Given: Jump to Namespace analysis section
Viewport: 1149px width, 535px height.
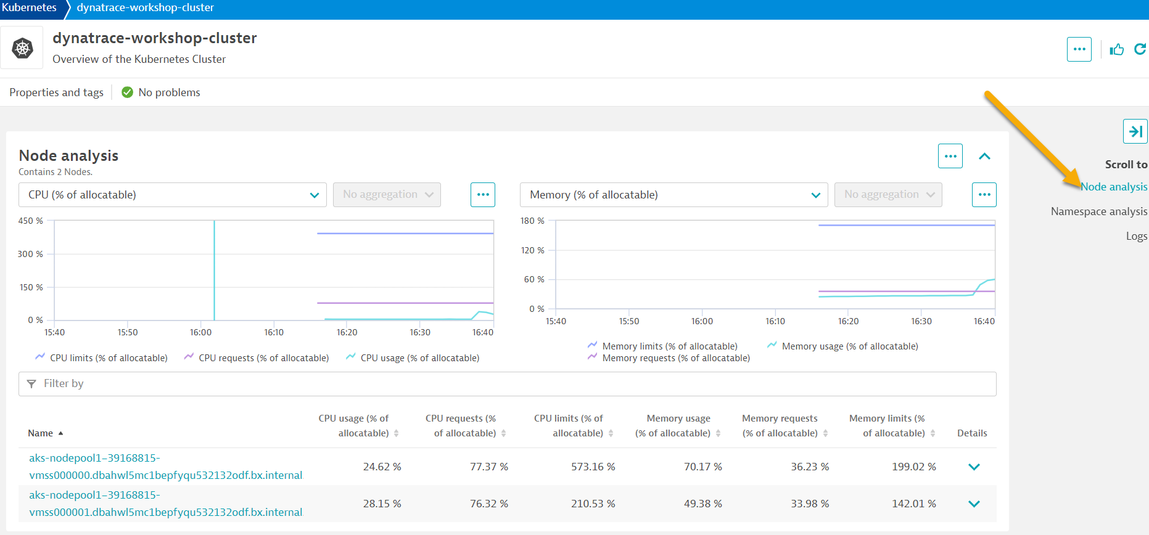Looking at the screenshot, I should (1098, 211).
